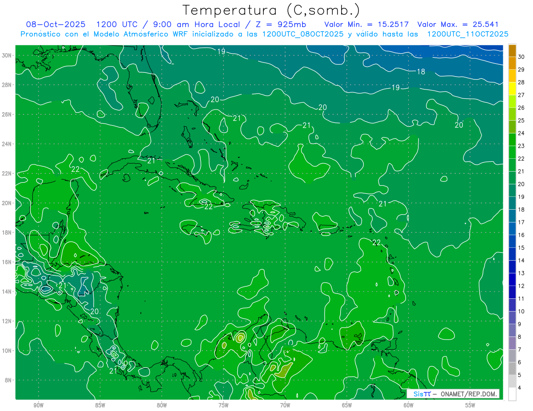This screenshot has height=411, width=533.
Task: Click the "85W" longitude axis label
Action: click(x=100, y=405)
